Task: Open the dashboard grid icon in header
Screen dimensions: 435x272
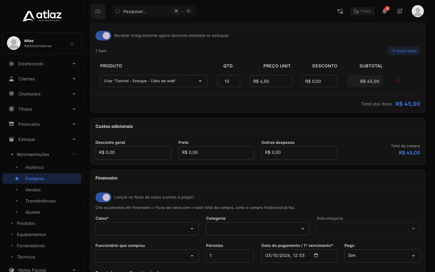Action: (x=340, y=11)
